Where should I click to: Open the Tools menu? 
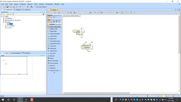click(36, 4)
